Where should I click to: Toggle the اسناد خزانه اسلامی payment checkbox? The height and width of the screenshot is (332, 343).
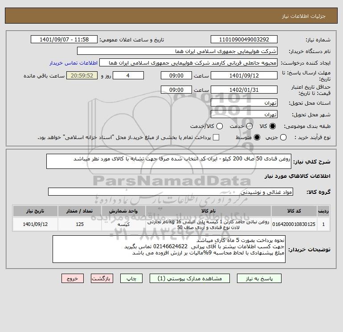[216, 137]
